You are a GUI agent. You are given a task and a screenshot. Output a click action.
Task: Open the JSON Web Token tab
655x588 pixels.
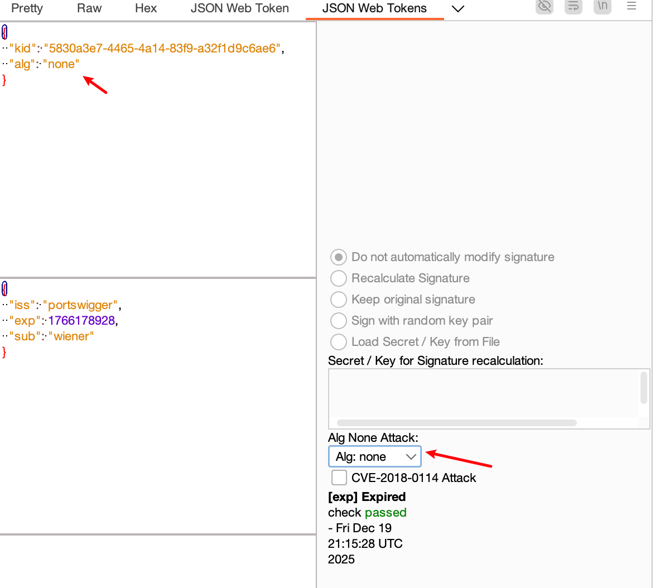(x=240, y=8)
